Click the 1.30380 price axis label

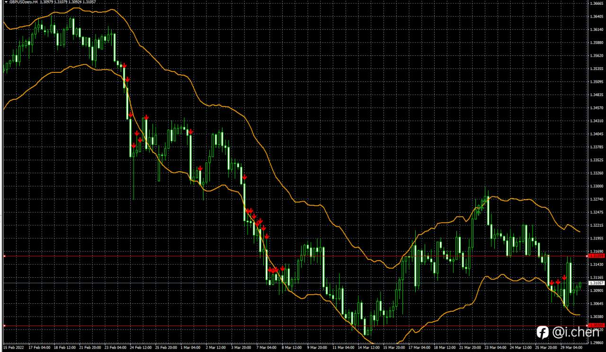click(x=597, y=317)
